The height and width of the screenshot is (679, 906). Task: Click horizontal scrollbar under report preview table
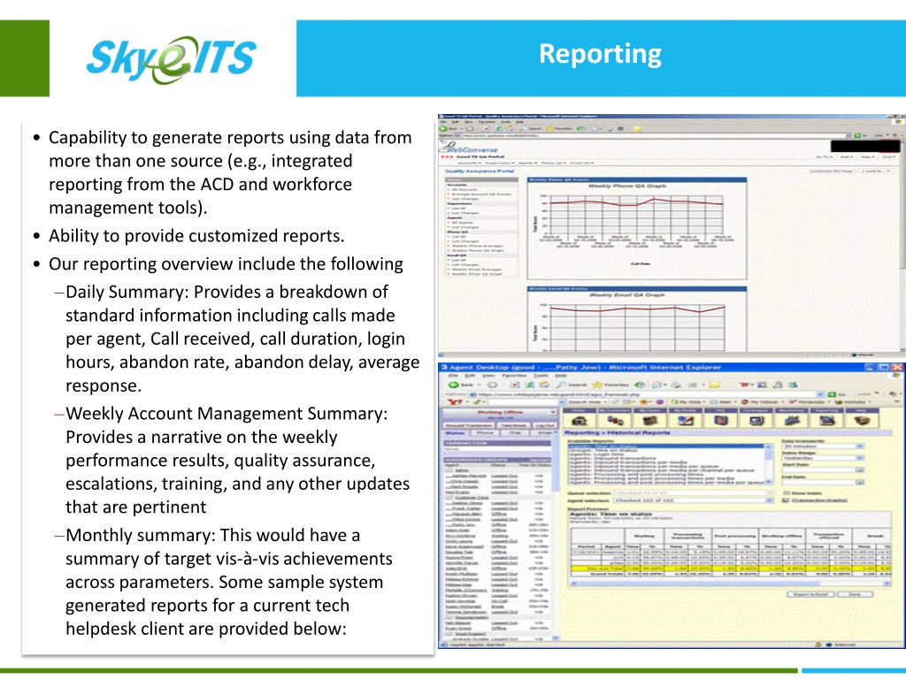pos(729,584)
